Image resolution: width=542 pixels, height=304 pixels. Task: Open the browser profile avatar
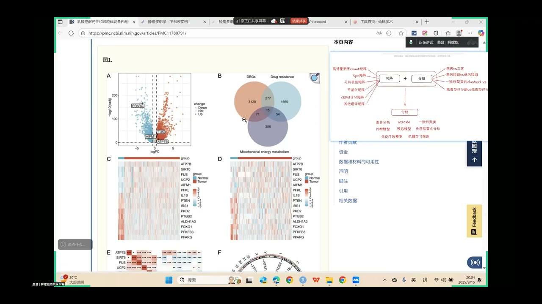pos(459,33)
